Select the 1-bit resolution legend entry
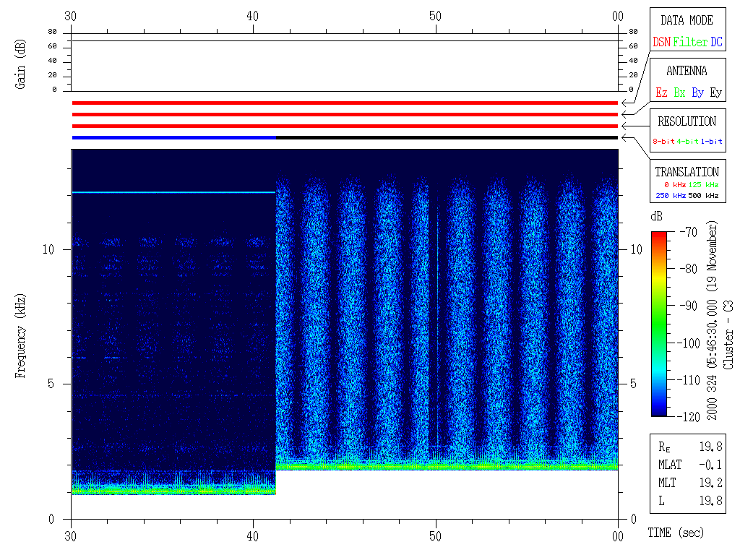Viewport: 740px width, 555px height. coord(713,142)
